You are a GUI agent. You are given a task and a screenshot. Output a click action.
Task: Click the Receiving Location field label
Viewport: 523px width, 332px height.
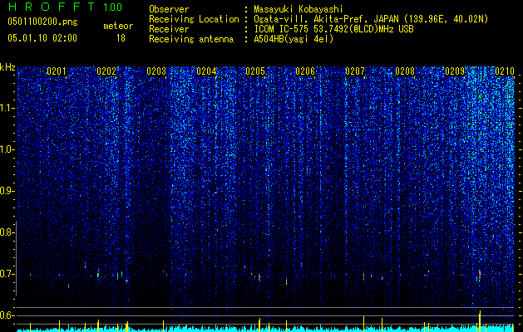[x=194, y=19]
